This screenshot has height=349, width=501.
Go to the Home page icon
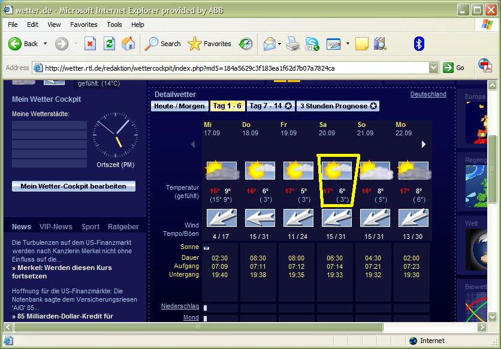(128, 44)
